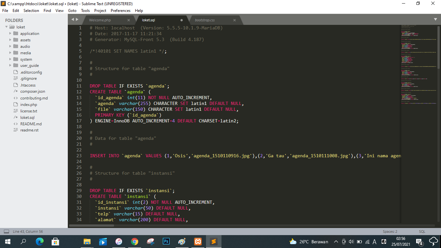Open Snipping Tool from taskbar

(x=150, y=242)
